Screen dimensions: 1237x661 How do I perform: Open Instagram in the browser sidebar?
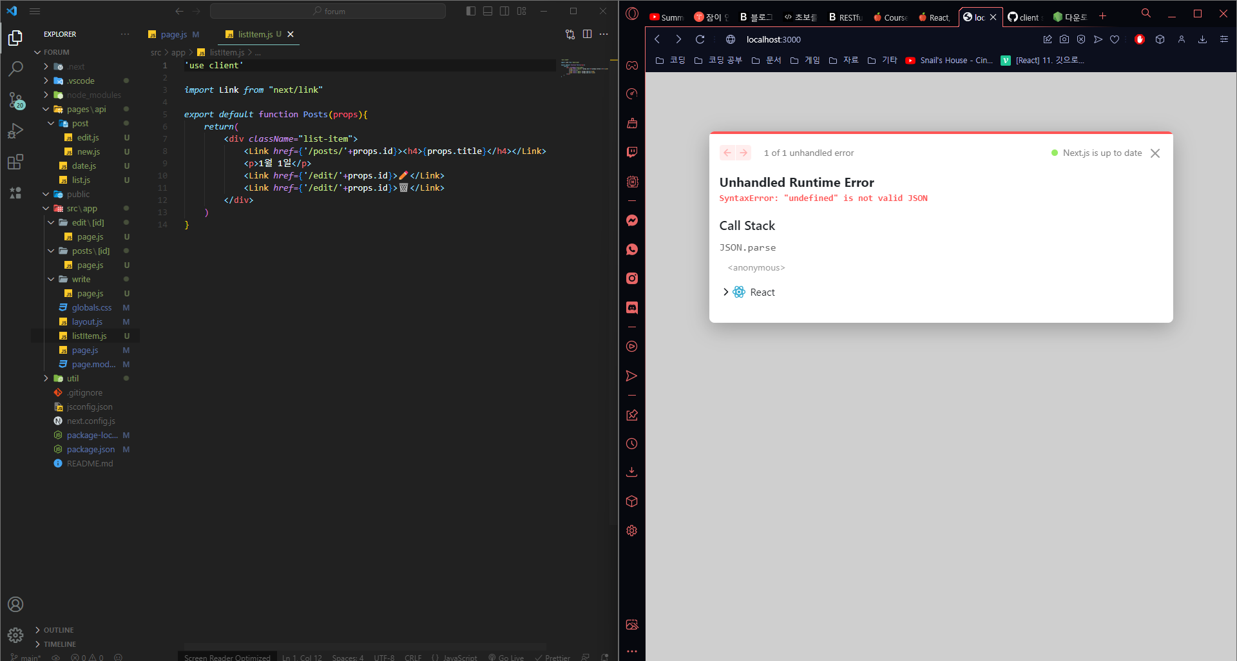[632, 278]
